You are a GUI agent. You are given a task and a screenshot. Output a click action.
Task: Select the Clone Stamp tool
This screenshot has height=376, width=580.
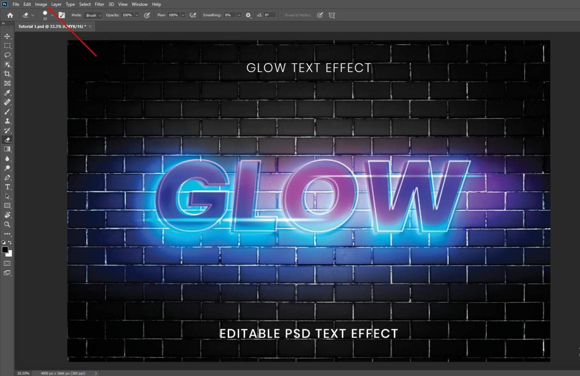(x=7, y=121)
